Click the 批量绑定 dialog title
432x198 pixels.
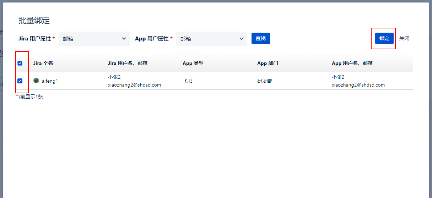pos(34,21)
